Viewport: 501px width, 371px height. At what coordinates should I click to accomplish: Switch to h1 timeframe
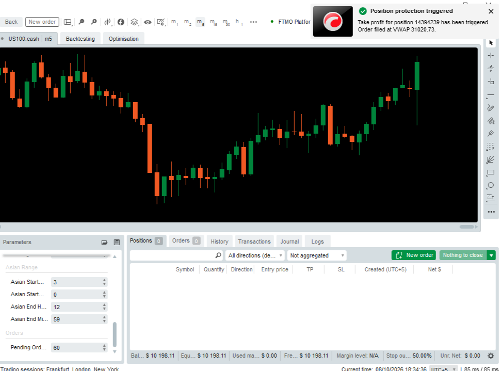point(239,22)
